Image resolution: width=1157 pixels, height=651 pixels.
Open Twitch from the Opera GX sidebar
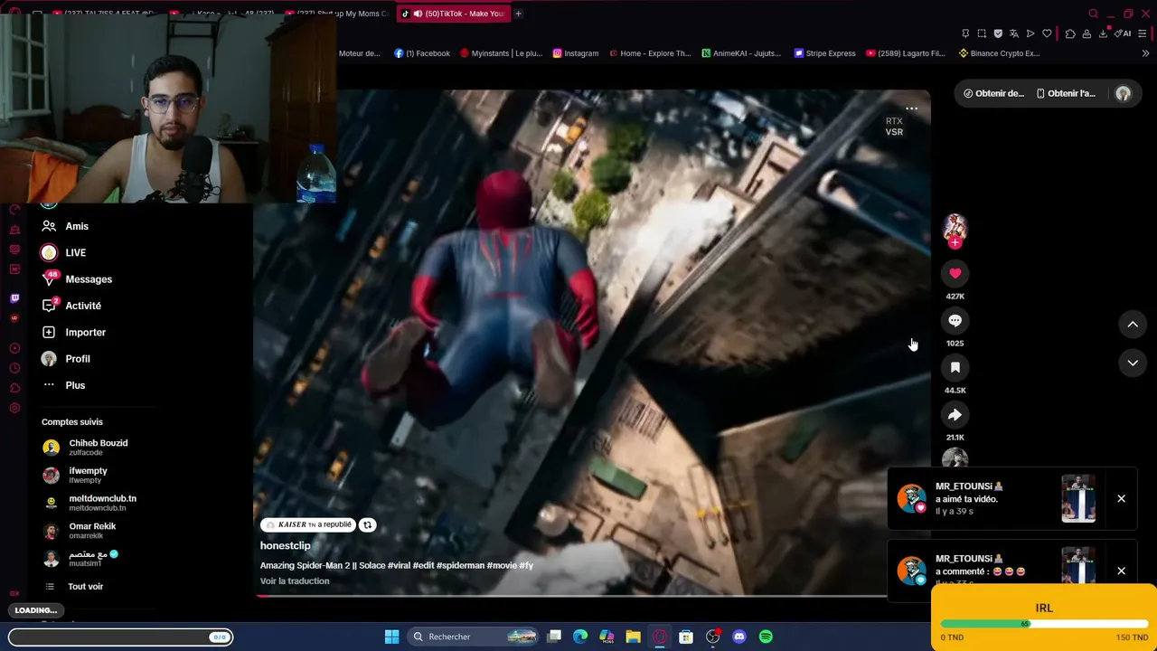pyautogui.click(x=14, y=298)
